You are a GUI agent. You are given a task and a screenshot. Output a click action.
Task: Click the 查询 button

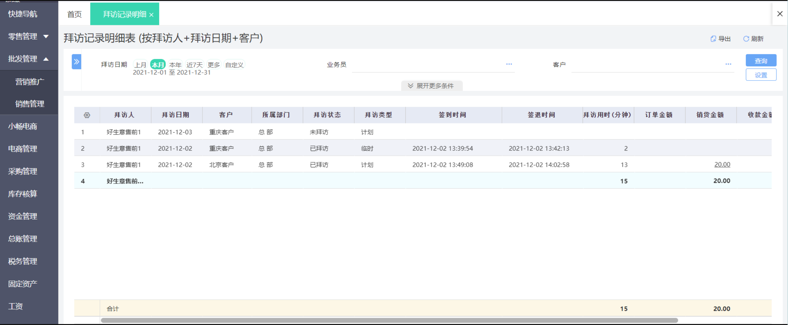pos(761,61)
